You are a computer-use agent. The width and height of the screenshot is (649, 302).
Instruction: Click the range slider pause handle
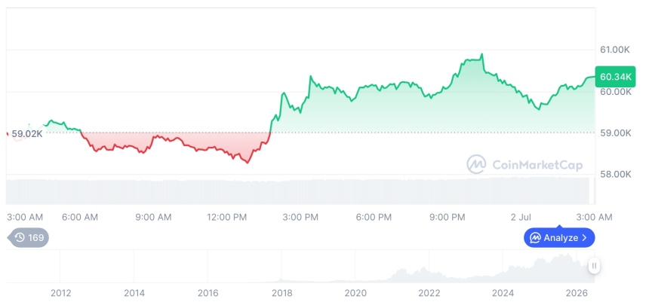coord(594,266)
